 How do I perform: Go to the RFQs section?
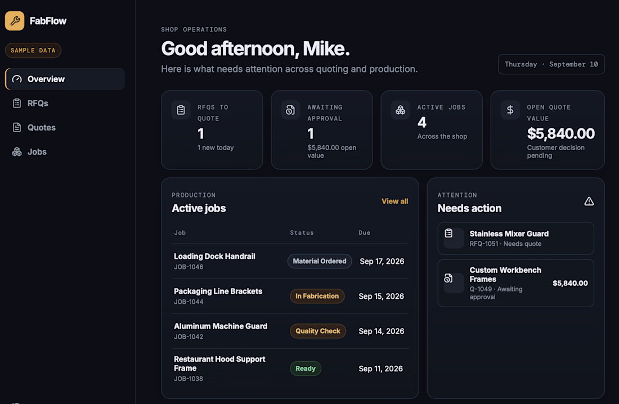click(x=65, y=103)
